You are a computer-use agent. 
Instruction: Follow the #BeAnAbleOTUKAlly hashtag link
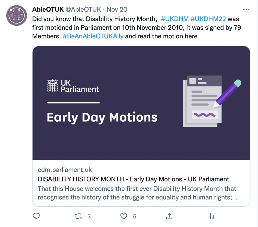click(93, 36)
